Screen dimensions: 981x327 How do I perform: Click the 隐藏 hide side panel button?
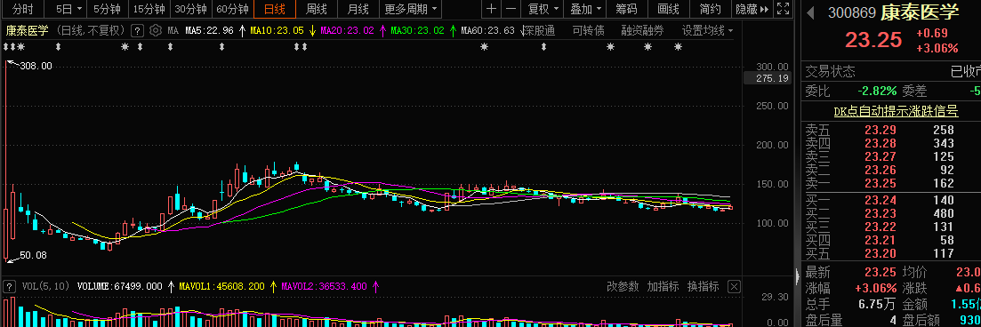tap(752, 9)
